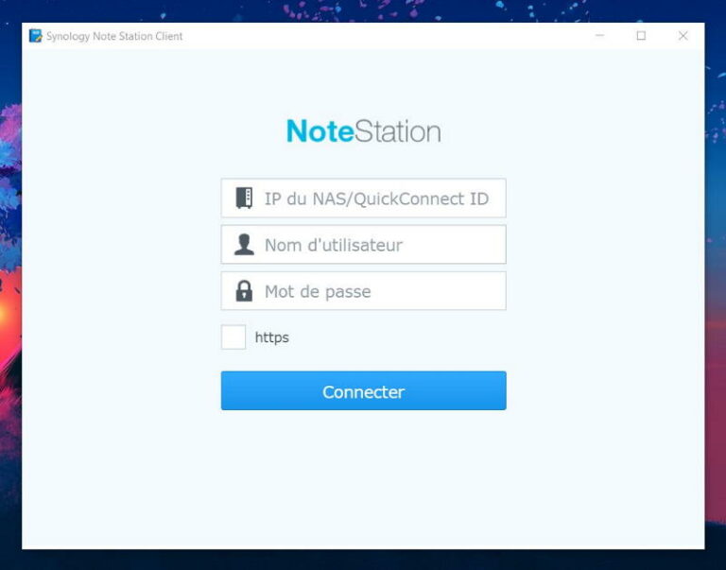Screen dimensions: 726x570
Task: Click the grey 'Station' part of the logo
Action: coord(398,131)
